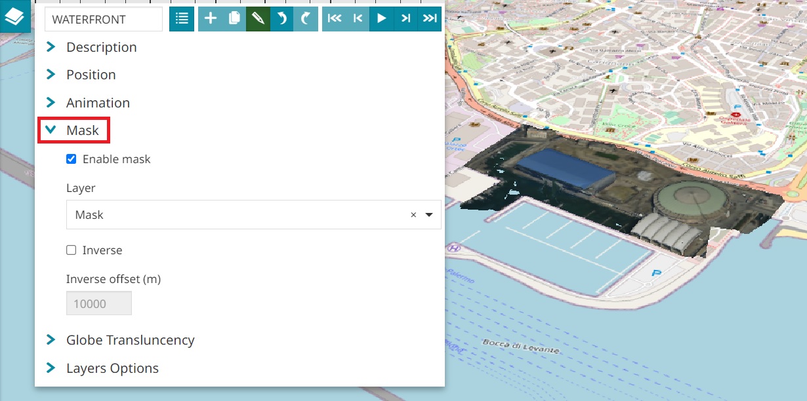Skip to the last view
The image size is (807, 401).
(x=430, y=19)
